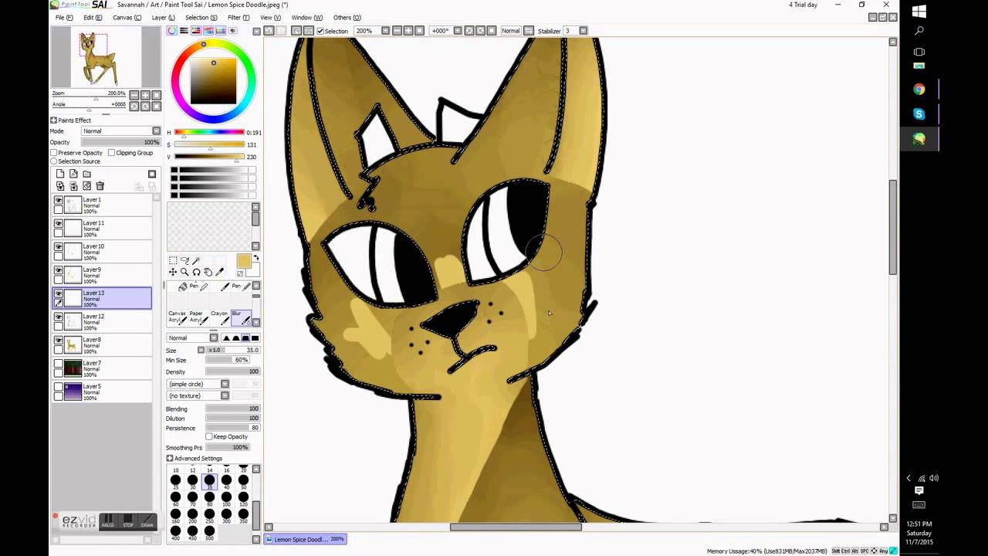988x556 pixels.
Task: Choose the Paper Acryl brush
Action: (x=198, y=317)
